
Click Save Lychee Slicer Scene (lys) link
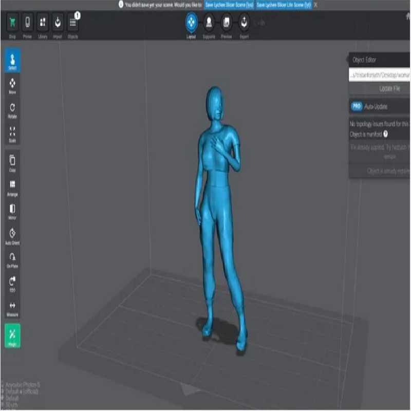pyautogui.click(x=229, y=5)
